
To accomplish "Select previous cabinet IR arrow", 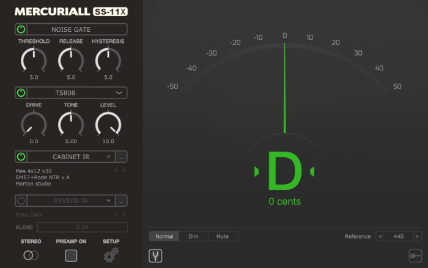I will [x=116, y=171].
